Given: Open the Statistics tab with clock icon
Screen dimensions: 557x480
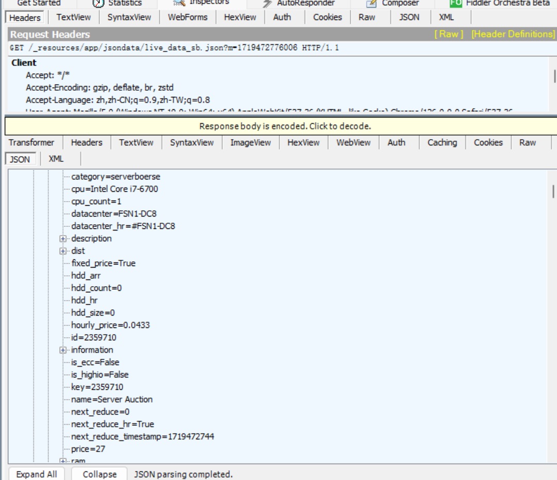Looking at the screenshot, I should pyautogui.click(x=117, y=3).
